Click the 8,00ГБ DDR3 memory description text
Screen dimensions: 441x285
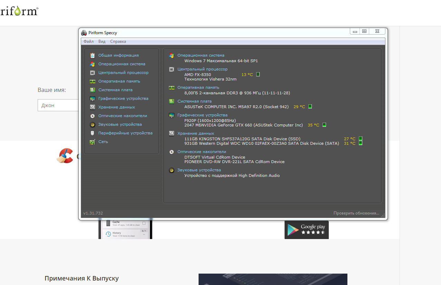coord(237,93)
